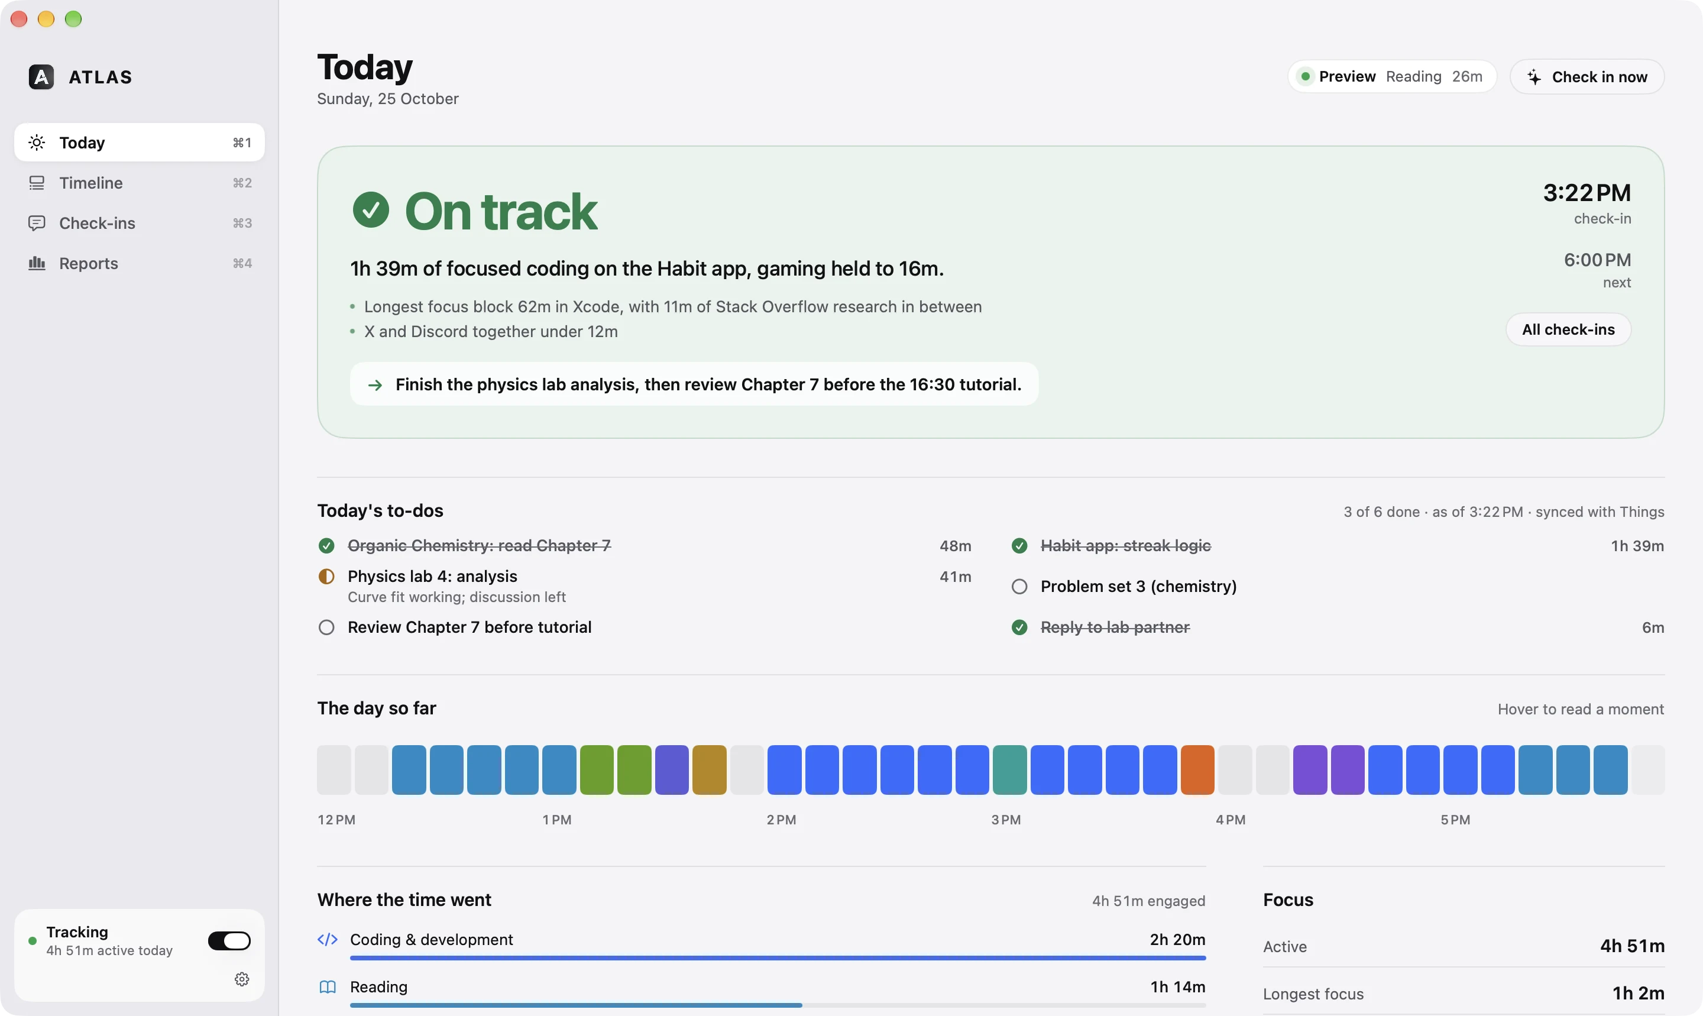
Task: Click the sun icon beside Today
Action: (37, 143)
